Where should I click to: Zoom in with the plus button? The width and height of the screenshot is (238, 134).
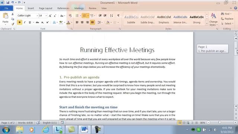tap(235, 122)
